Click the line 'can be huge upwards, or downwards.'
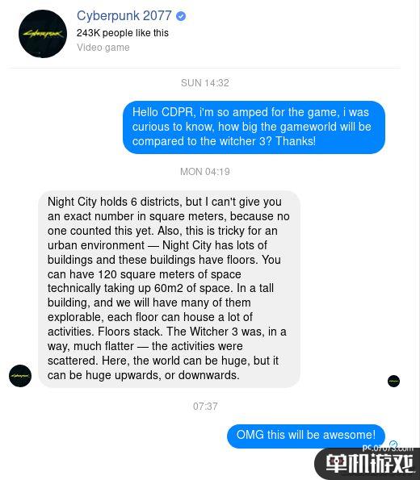 click(144, 375)
